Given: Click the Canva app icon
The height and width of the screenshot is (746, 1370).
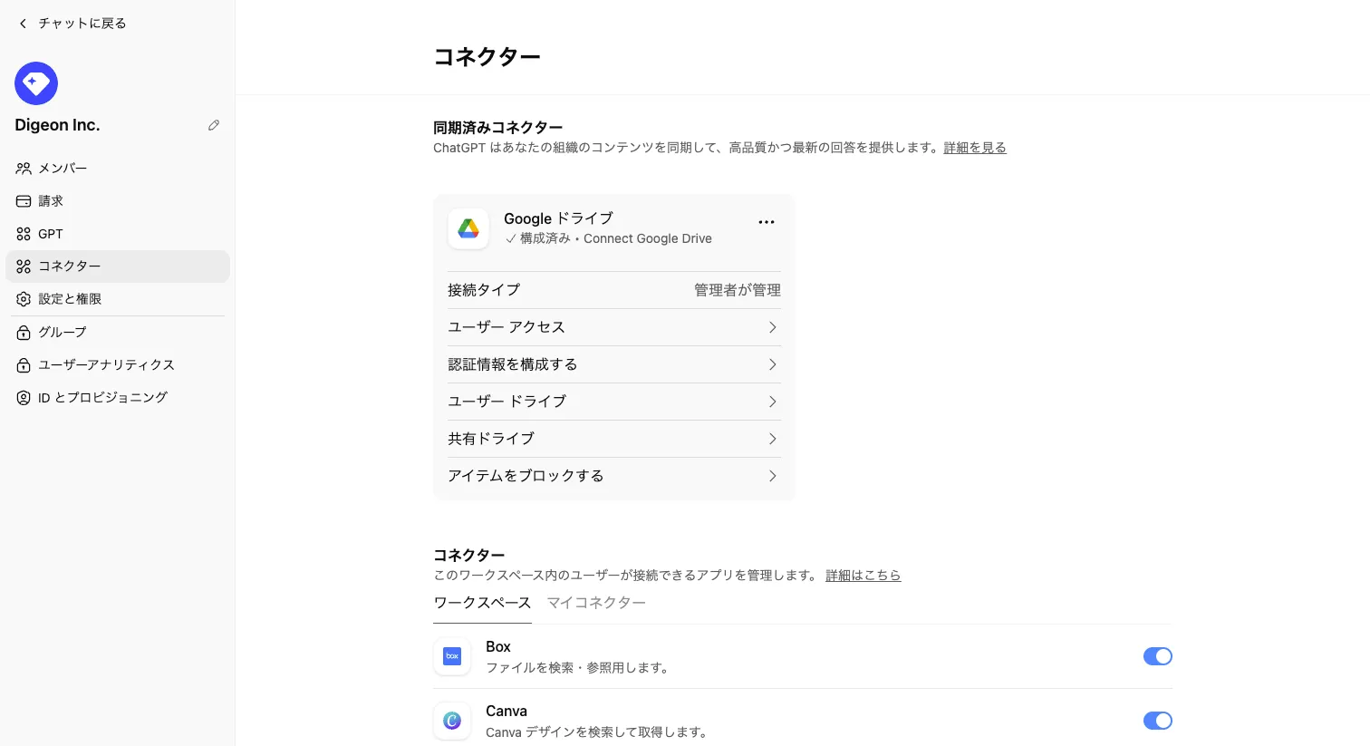Looking at the screenshot, I should tap(452, 721).
